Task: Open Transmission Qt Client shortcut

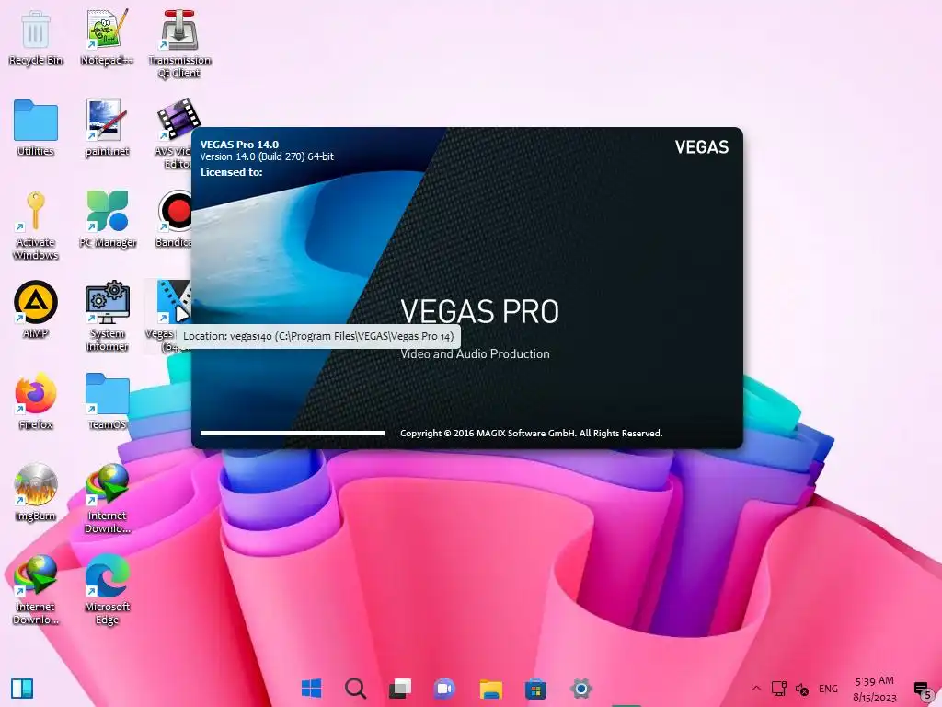Action: (x=179, y=43)
